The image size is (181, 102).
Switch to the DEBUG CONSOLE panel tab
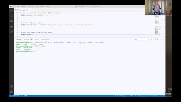click(x=46, y=39)
